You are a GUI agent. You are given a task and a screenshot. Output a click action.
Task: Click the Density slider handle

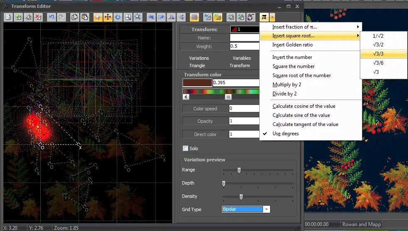(x=241, y=197)
